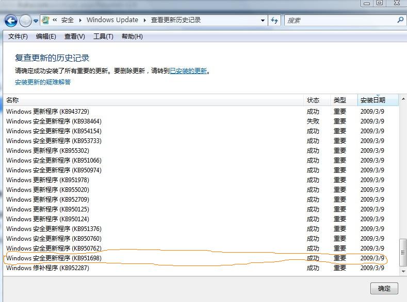Select the KB950124 update row

pos(201,219)
